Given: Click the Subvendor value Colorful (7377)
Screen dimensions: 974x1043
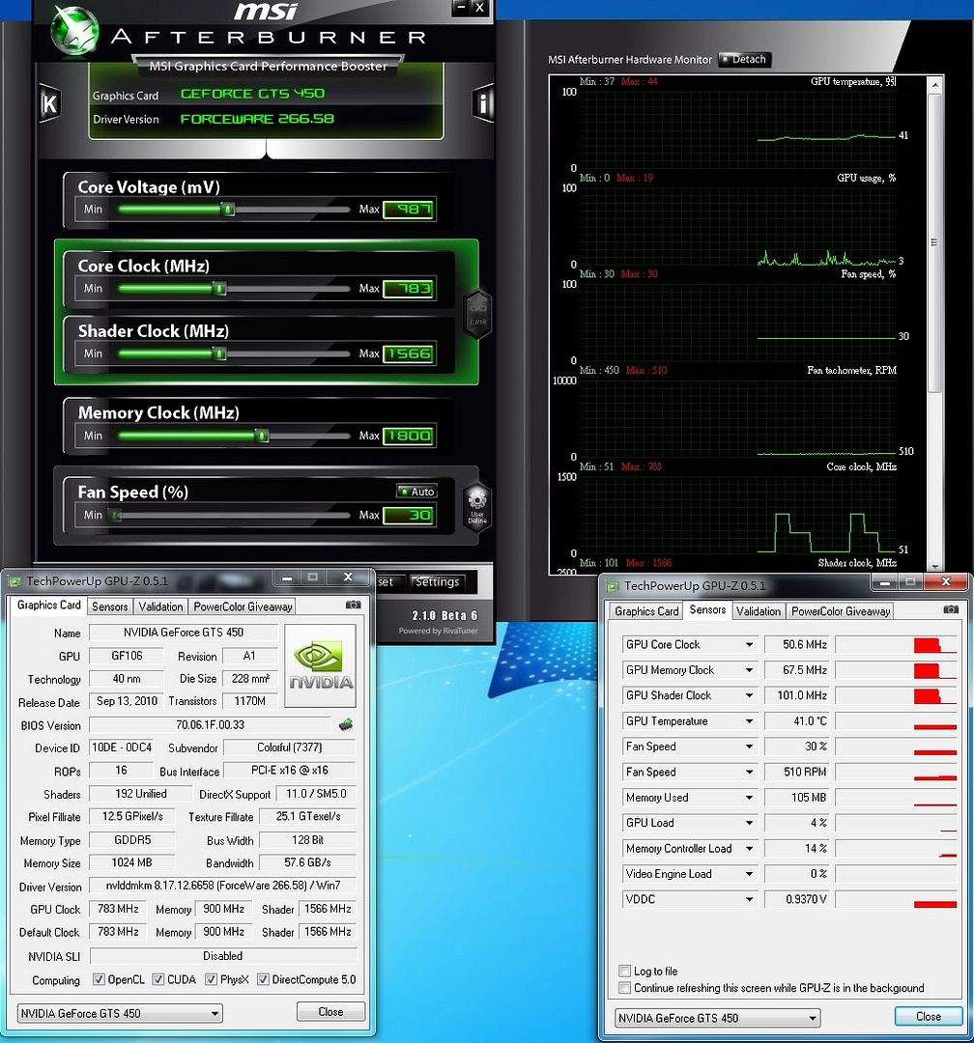Looking at the screenshot, I should pos(290,747).
